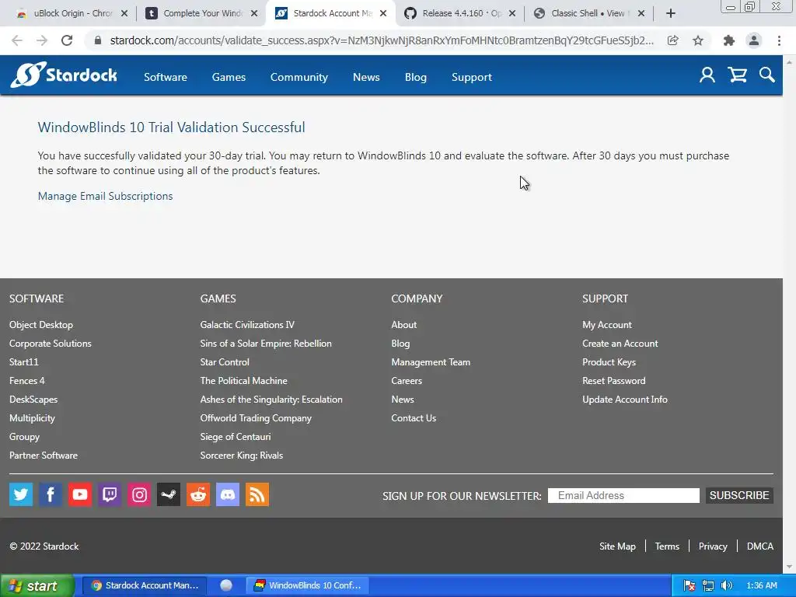Open the Galactic Civilizations IV link
The height and width of the screenshot is (597, 796).
[x=247, y=325]
